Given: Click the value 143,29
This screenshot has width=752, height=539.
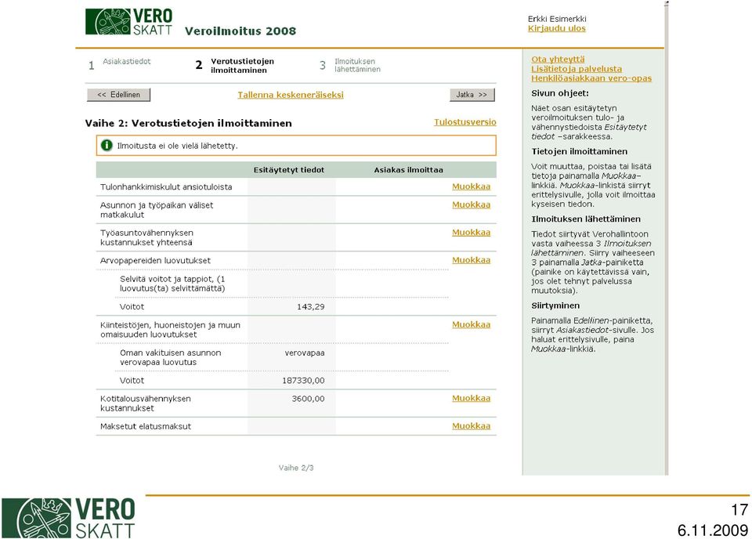Looking at the screenshot, I should point(311,306).
